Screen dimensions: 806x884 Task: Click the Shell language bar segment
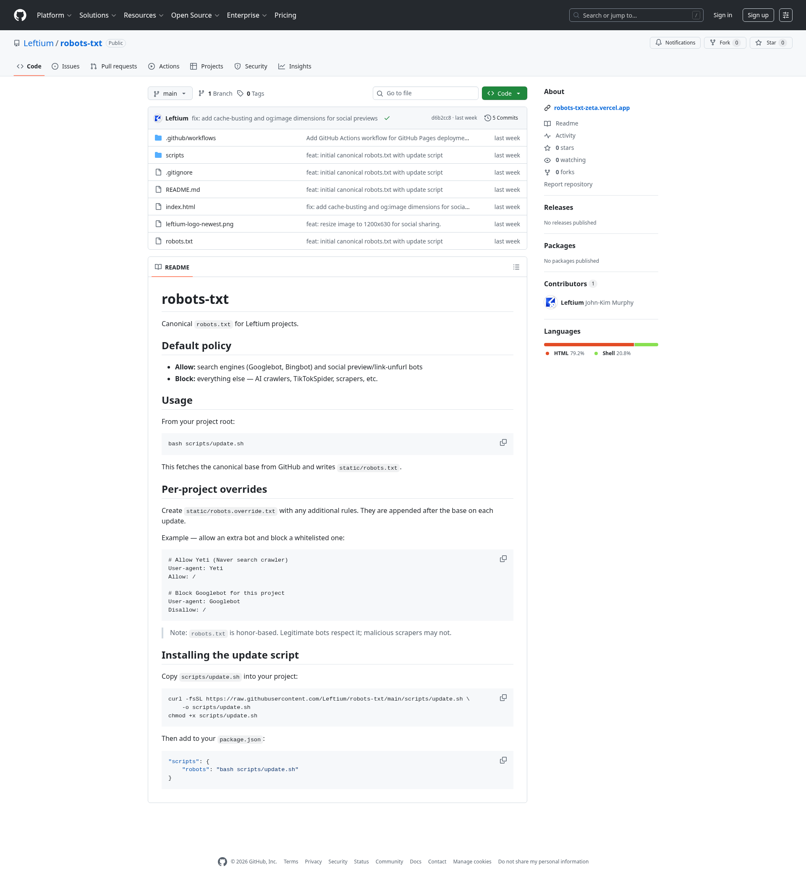(x=646, y=345)
